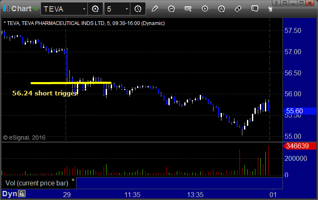Open the chat comment bubble icon
318x200 pixels.
255,9
